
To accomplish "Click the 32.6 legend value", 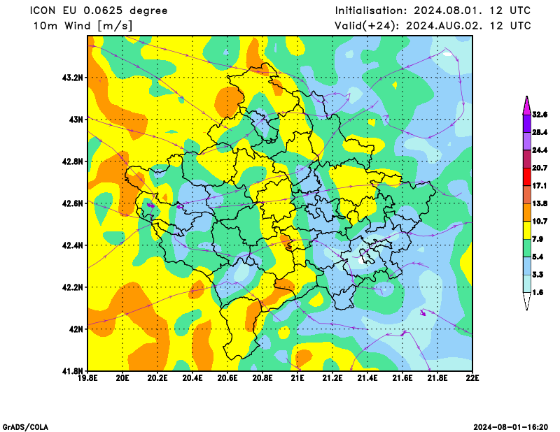I will [x=540, y=115].
